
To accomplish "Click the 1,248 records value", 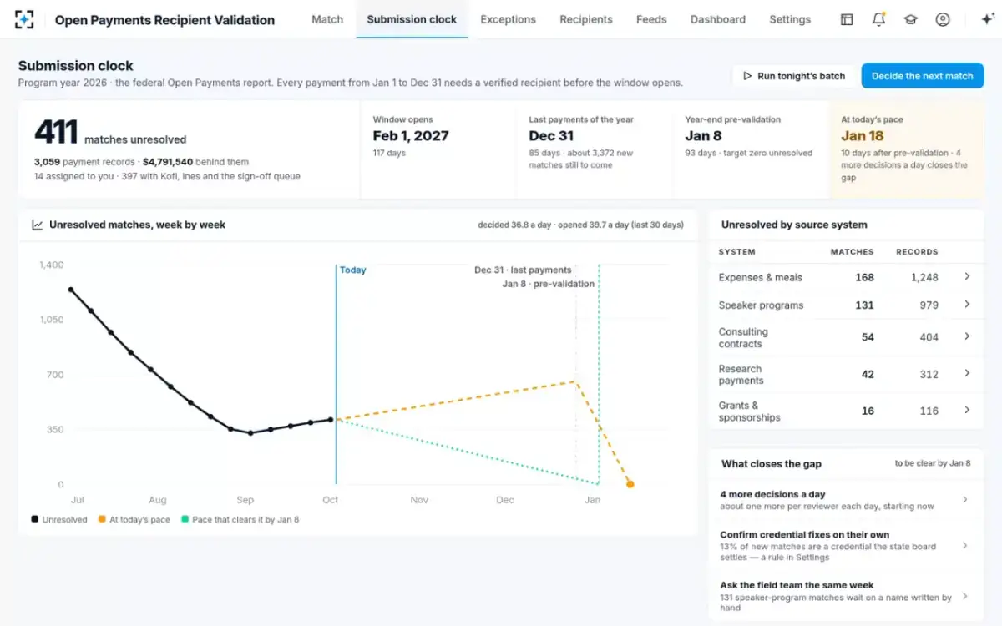I will click(x=924, y=277).
